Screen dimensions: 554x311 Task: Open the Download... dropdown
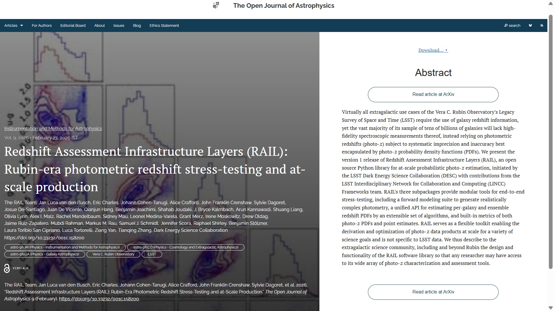pos(433,50)
